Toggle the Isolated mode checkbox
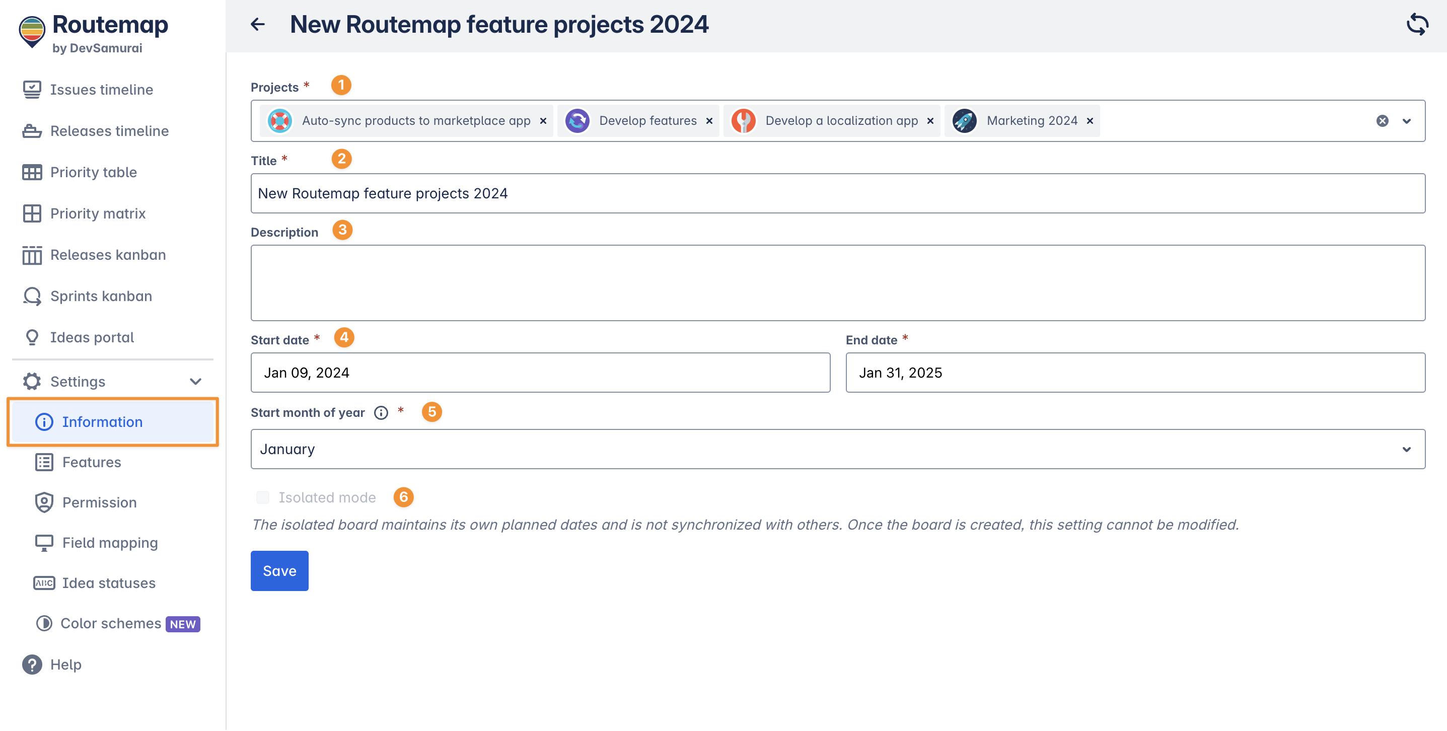 tap(263, 497)
